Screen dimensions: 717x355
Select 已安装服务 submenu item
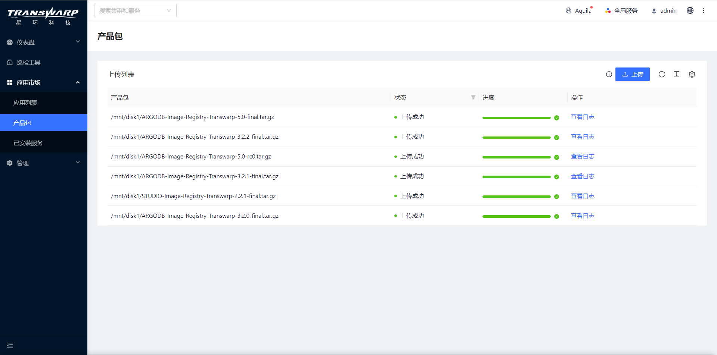44,143
